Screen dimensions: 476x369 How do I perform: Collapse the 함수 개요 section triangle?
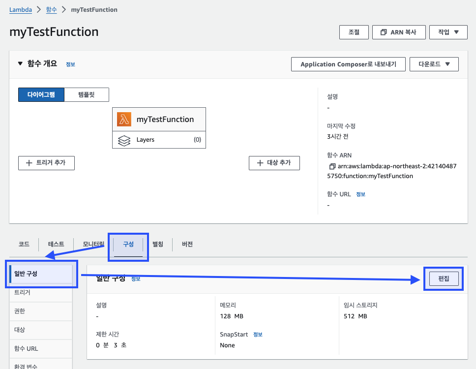20,63
